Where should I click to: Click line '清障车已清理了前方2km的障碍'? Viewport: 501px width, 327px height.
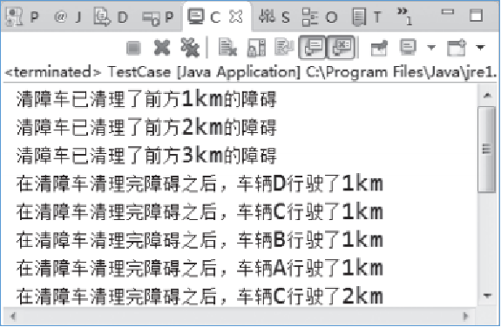click(x=146, y=127)
